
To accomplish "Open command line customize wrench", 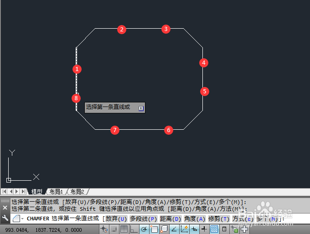I will pos(5,218).
